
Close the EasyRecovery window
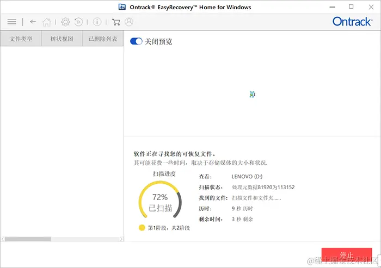click(371, 7)
